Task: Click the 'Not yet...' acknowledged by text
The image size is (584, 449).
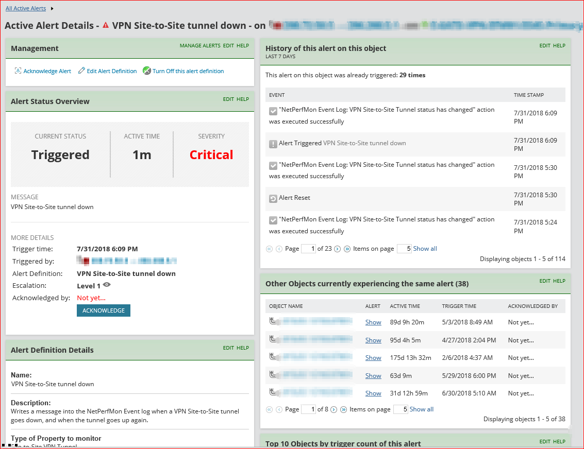Action: coord(91,298)
